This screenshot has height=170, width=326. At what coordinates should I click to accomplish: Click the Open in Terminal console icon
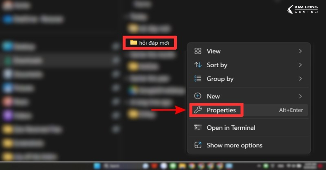(x=198, y=127)
